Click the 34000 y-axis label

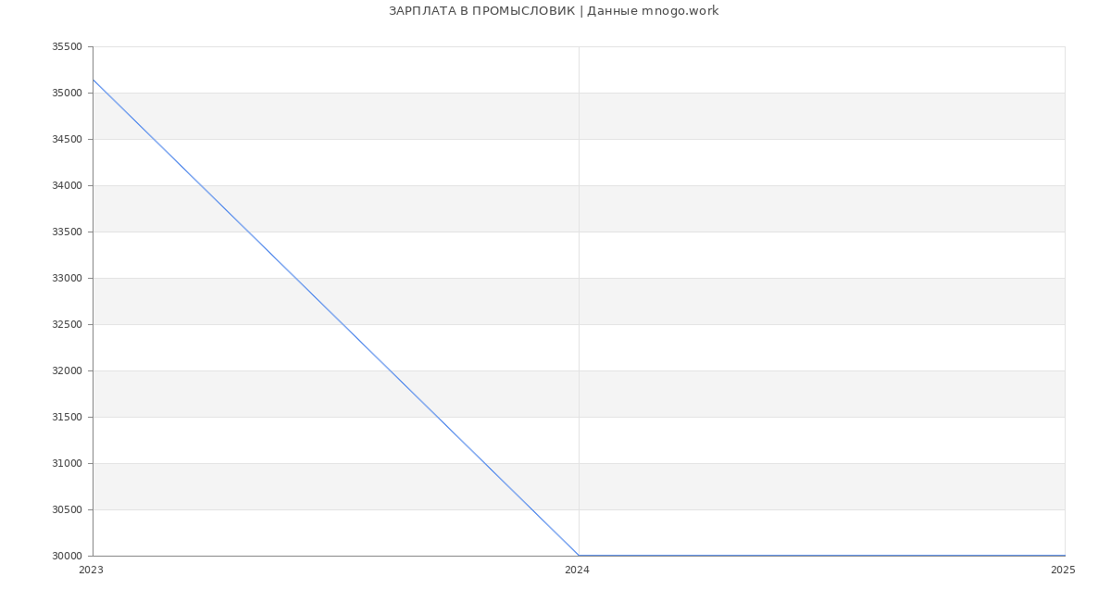tap(67, 186)
